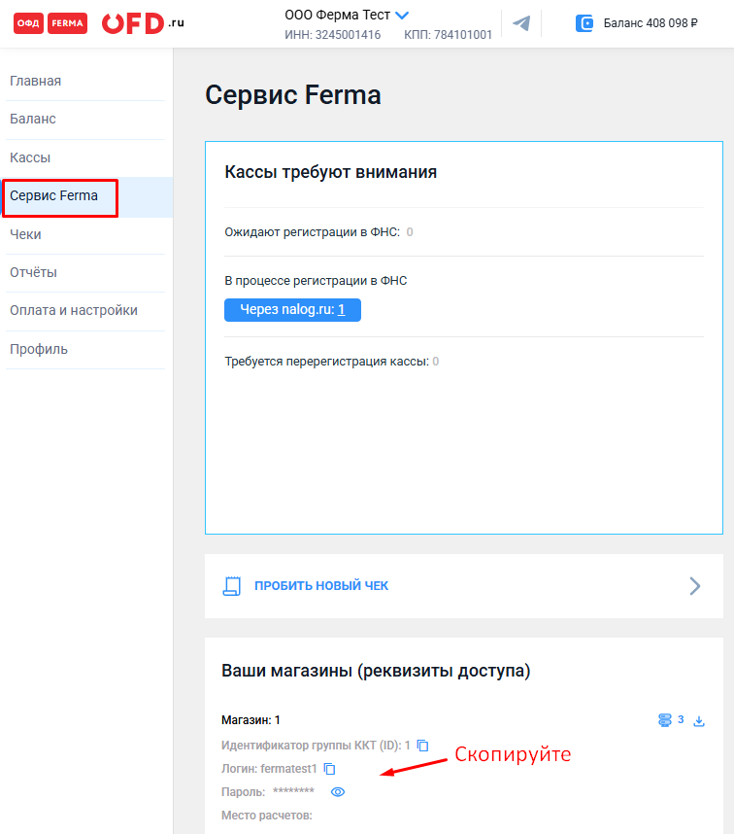Screen dimensions: 734x834
Task: Click the Кассы требуют внимания heading
Action: pyautogui.click(x=330, y=172)
